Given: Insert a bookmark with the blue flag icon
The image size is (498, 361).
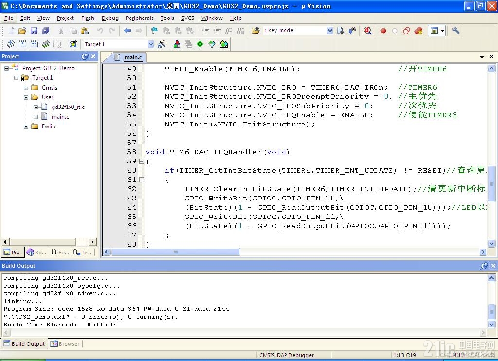Looking at the screenshot, I should point(154,31).
